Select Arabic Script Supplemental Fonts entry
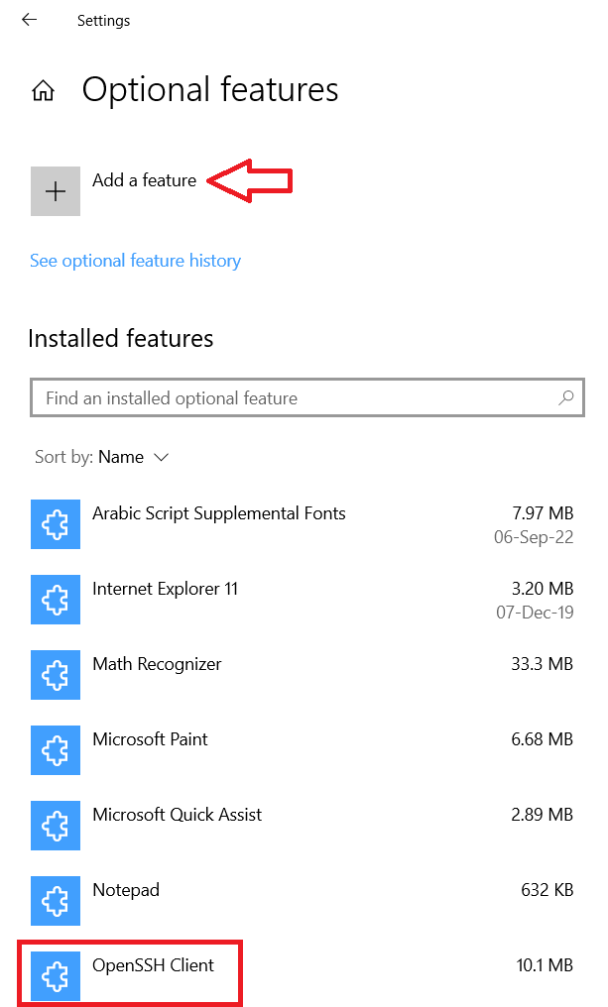This screenshot has width=608, height=1007. 219,513
